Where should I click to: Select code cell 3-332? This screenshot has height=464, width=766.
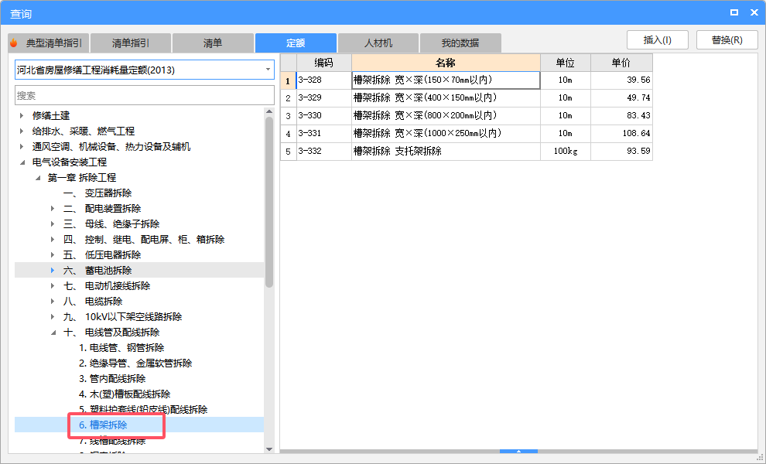324,152
